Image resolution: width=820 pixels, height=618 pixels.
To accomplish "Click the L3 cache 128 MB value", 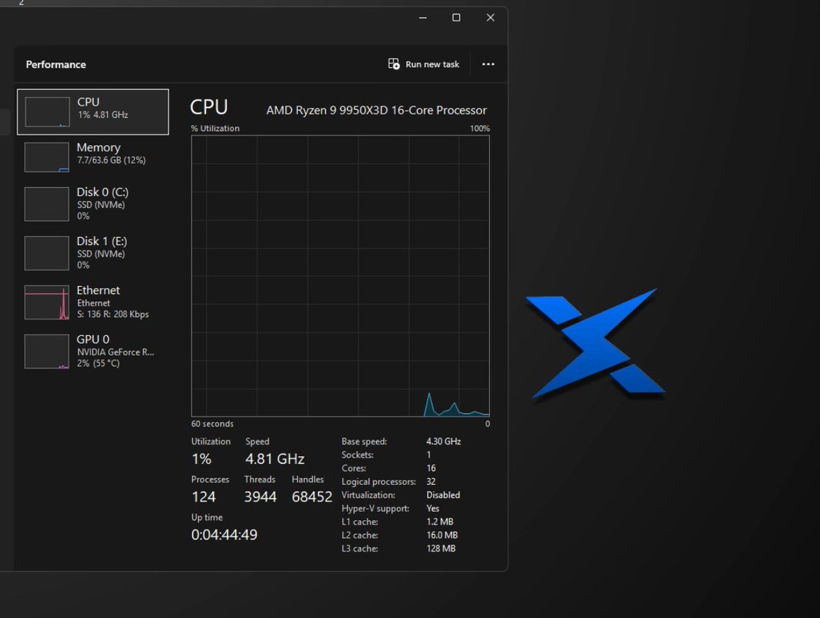I will point(441,548).
